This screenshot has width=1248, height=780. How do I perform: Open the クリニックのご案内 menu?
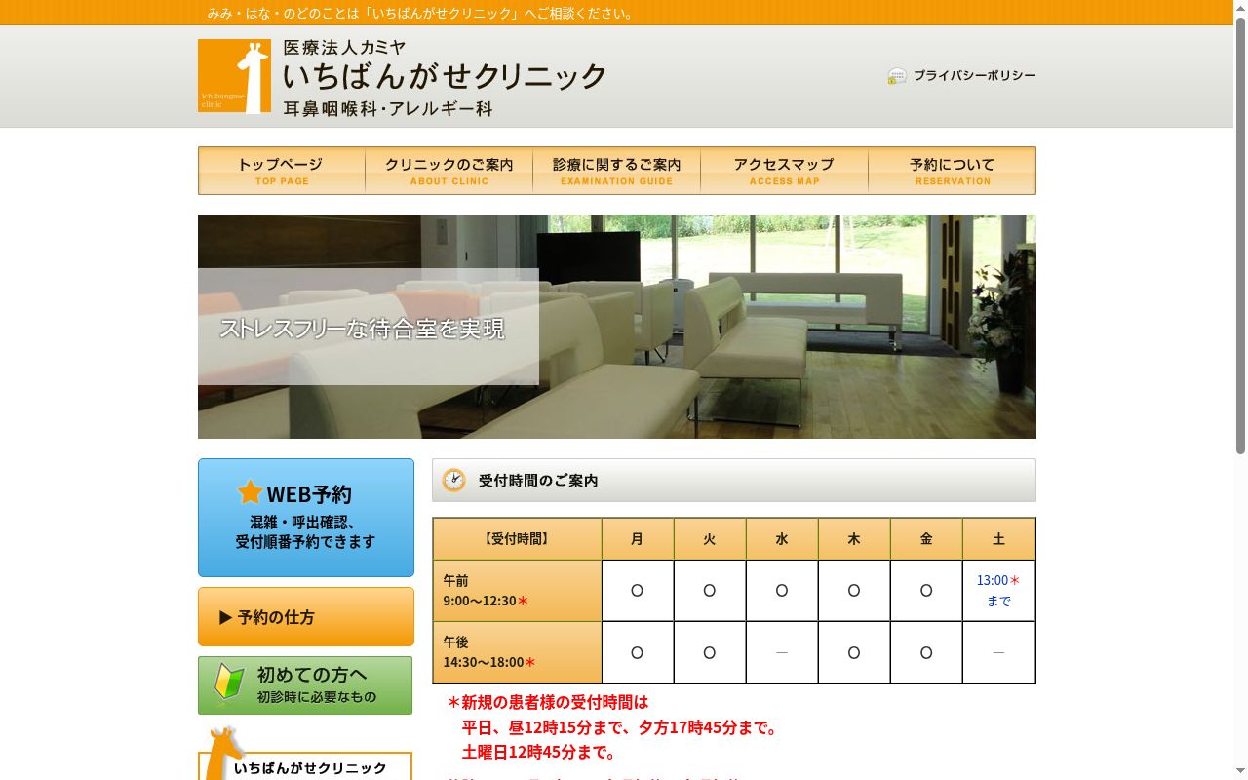click(449, 171)
